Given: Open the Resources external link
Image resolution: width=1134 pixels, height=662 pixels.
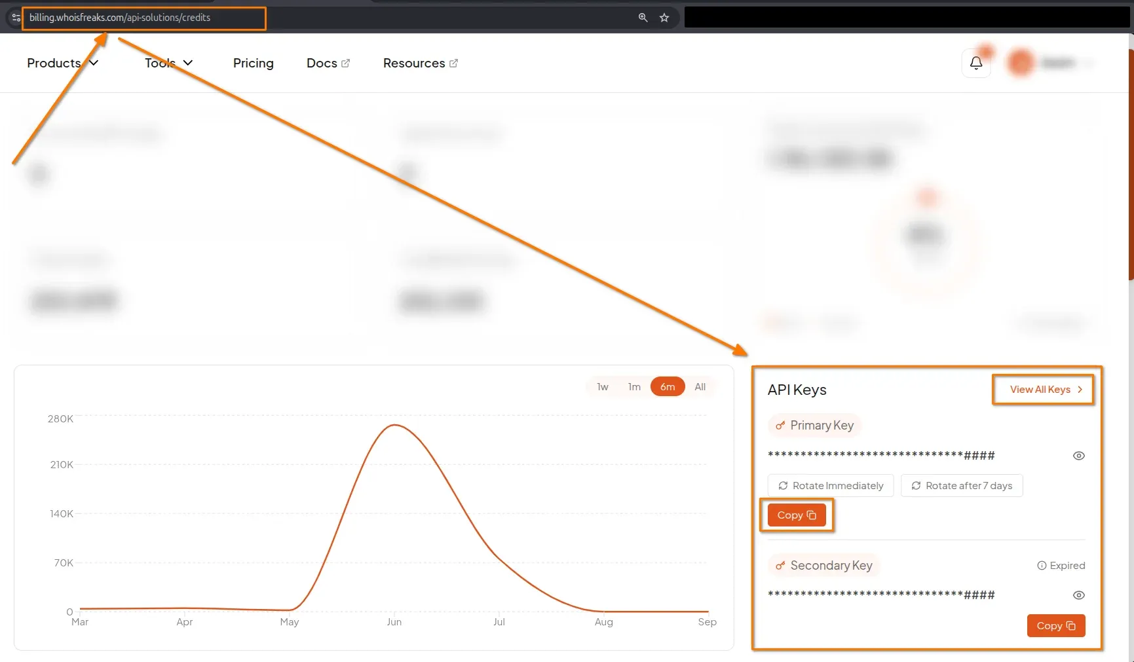Looking at the screenshot, I should point(421,63).
